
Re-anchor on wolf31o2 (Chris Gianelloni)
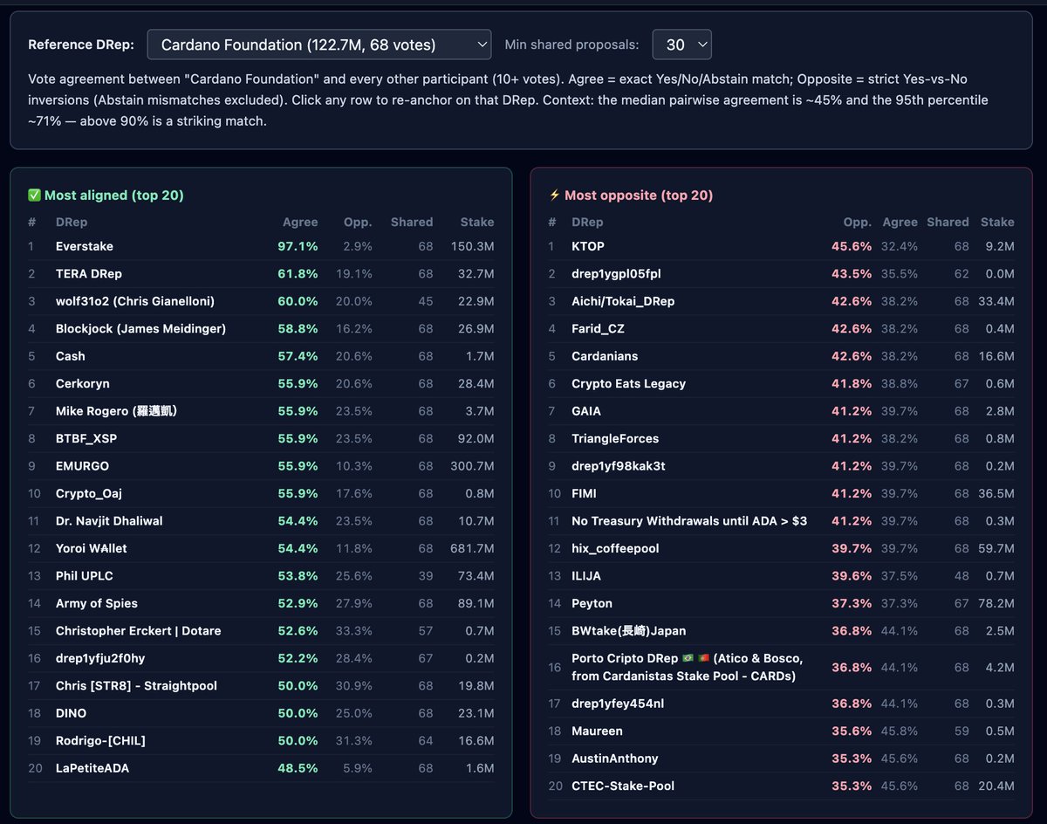(x=261, y=301)
